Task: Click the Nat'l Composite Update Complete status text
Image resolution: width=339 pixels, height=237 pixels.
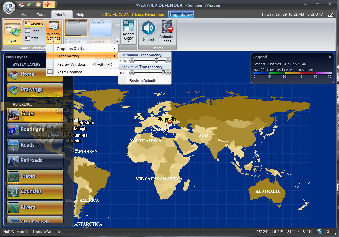Action: 33,232
